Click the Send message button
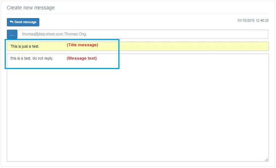 click(23, 22)
